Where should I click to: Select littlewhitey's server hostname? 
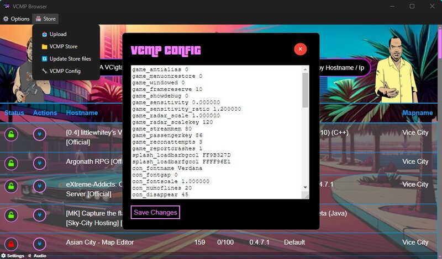click(94, 137)
